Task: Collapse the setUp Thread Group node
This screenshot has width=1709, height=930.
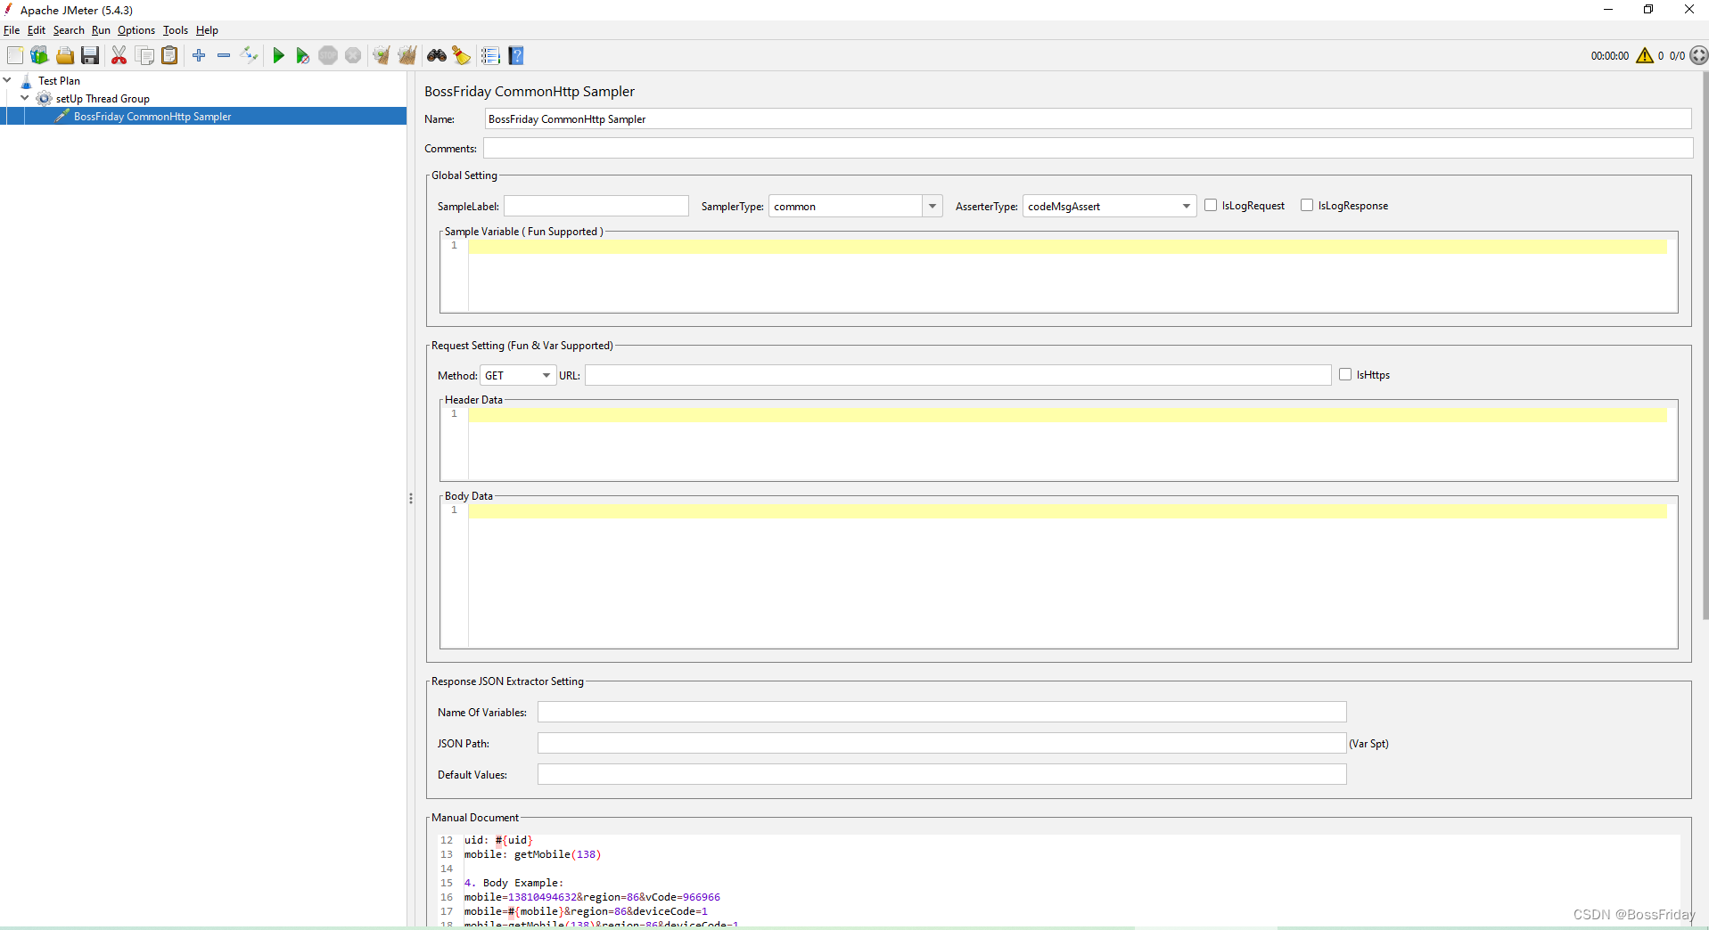Action: click(25, 98)
